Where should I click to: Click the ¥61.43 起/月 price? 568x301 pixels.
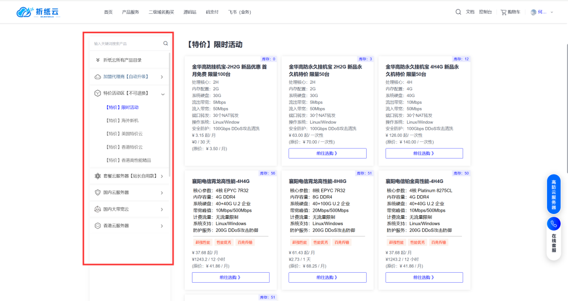tap(302, 252)
